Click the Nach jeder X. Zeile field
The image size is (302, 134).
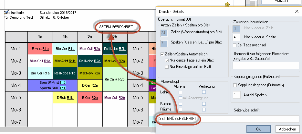click(236, 29)
